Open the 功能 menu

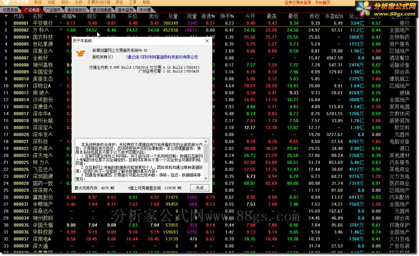coord(51,3)
